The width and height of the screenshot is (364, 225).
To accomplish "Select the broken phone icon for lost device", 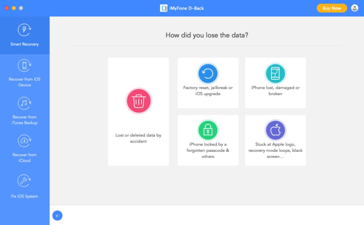I will point(275,73).
